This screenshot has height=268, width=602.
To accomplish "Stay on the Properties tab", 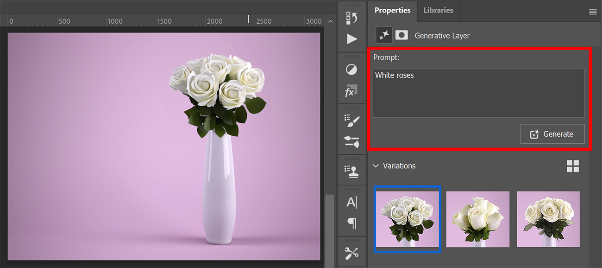I will 392,10.
